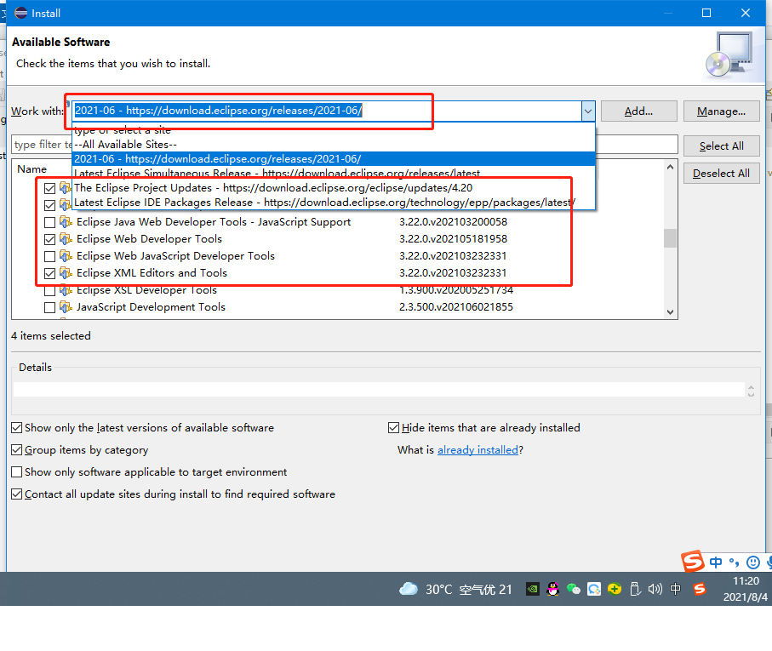Click into the Work with URL text field
772x651 pixels.
pos(327,111)
